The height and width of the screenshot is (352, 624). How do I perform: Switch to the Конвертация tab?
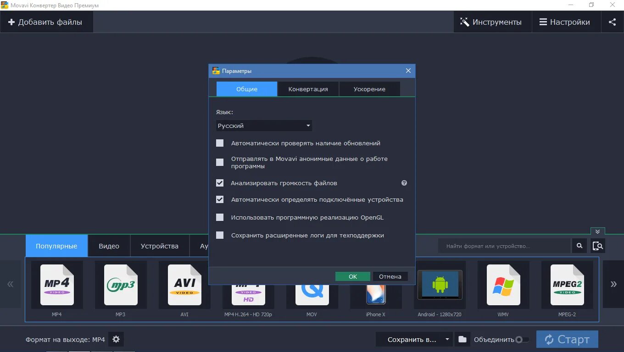pyautogui.click(x=308, y=89)
